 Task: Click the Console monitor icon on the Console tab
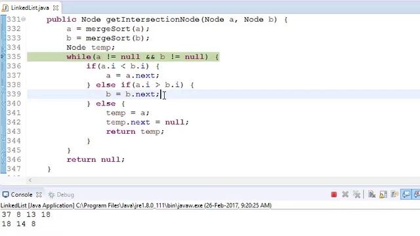pyautogui.click(x=6, y=195)
